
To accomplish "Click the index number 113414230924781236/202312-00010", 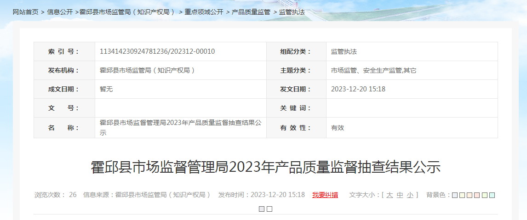I will point(157,51).
